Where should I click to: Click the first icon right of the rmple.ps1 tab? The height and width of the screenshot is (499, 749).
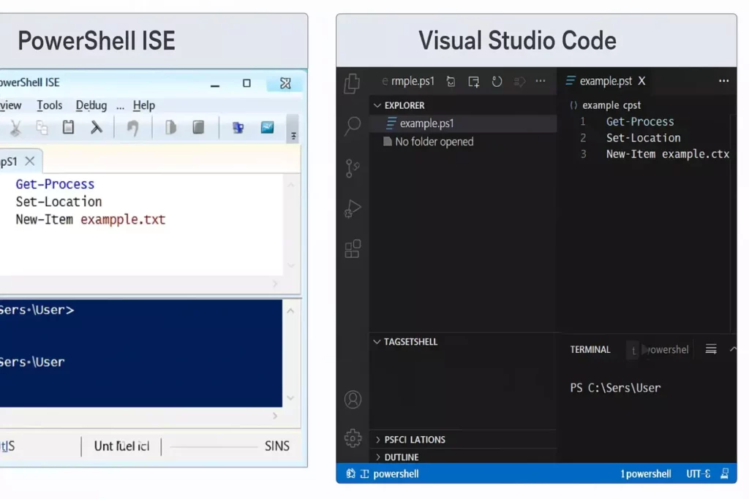click(451, 82)
